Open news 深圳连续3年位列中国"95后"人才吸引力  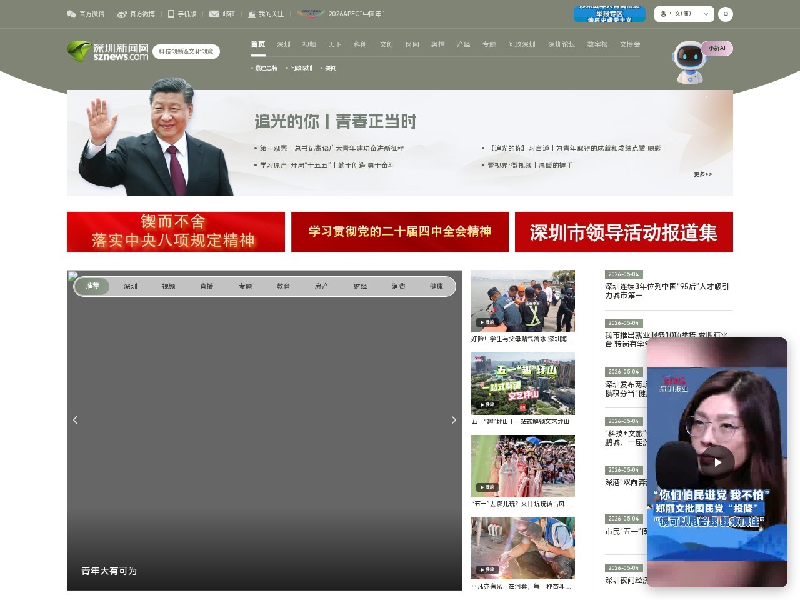point(667,291)
